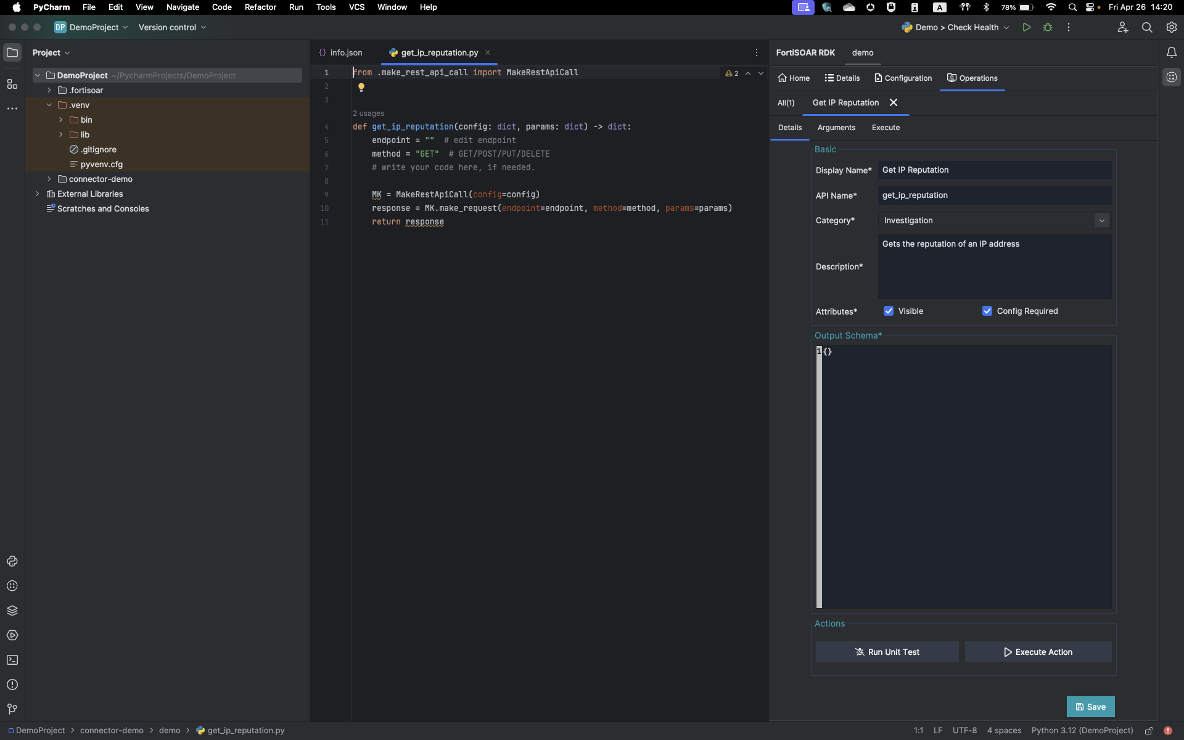Switch to the Arguments tab
This screenshot has height=740, width=1184.
click(836, 128)
